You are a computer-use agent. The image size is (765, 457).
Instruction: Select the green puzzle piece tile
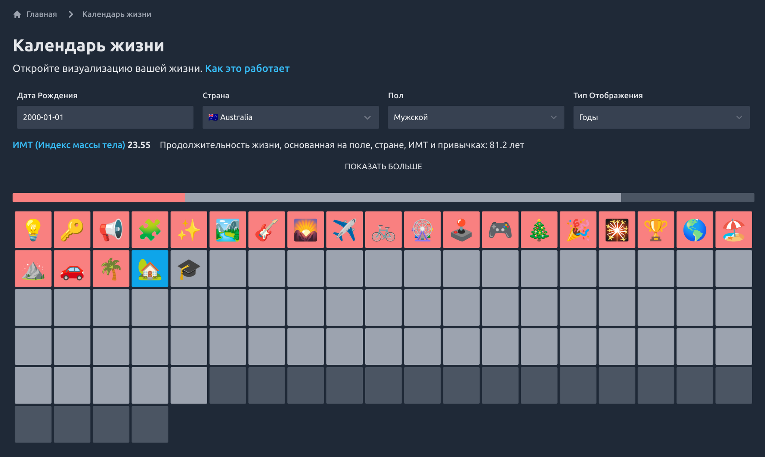[150, 229]
